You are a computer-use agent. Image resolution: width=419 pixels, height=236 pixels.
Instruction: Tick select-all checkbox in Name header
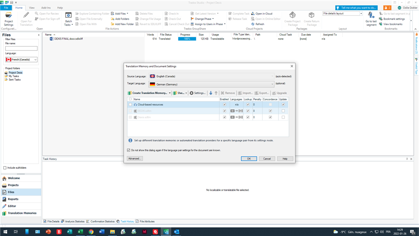click(130, 99)
